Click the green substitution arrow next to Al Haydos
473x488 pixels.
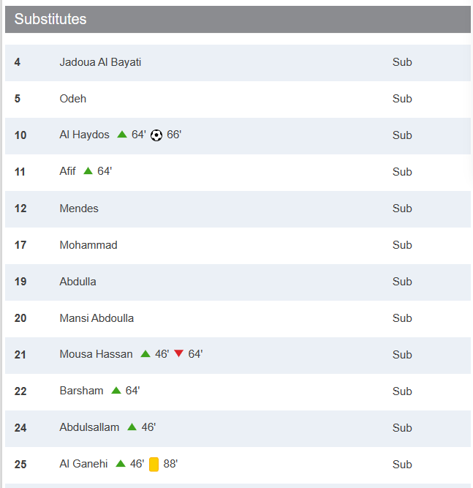[122, 135]
